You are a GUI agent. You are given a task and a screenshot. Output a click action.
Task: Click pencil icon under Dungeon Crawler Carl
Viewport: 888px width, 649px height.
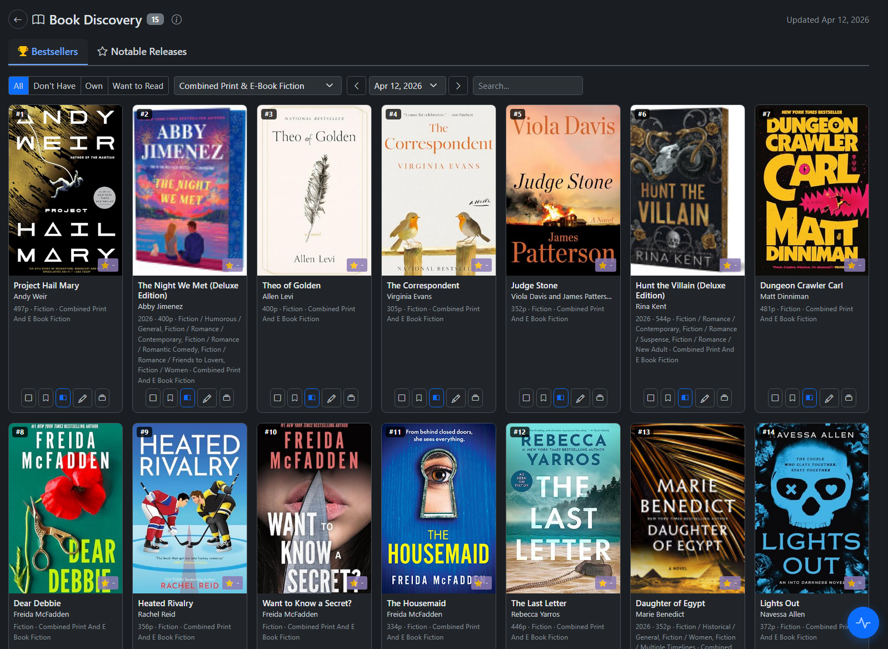829,398
